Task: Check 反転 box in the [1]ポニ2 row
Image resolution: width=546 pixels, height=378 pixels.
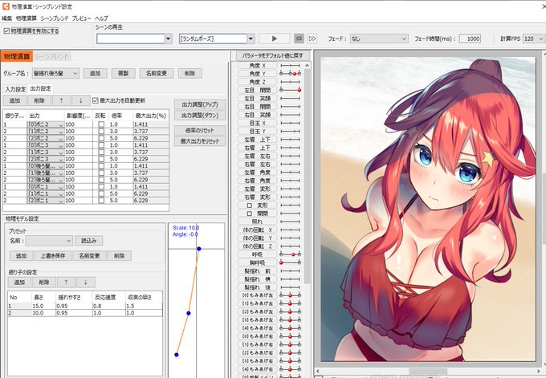Action: point(101,132)
